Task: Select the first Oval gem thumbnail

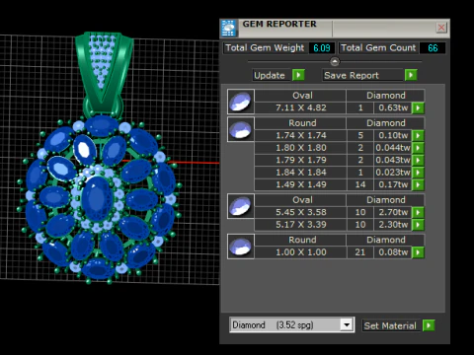Action: tap(241, 102)
